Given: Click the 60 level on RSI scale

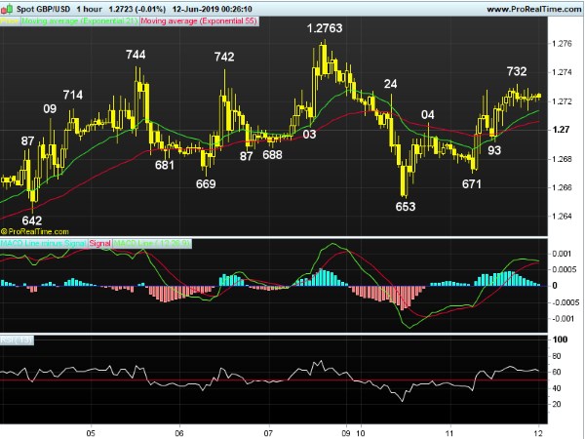Looking at the screenshot, I should (x=558, y=372).
